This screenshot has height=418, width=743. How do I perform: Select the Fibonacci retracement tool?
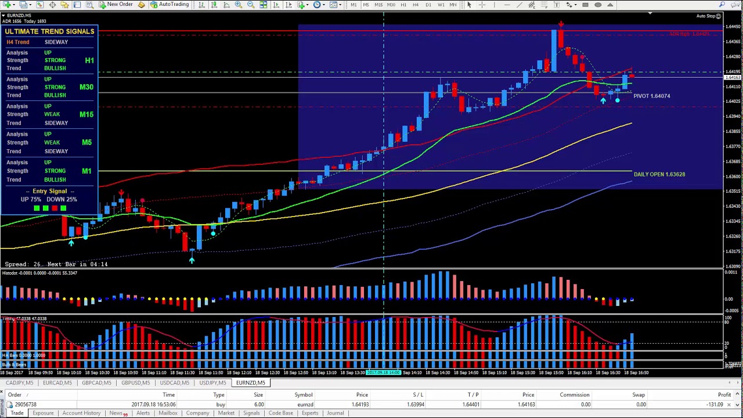pyautogui.click(x=544, y=5)
